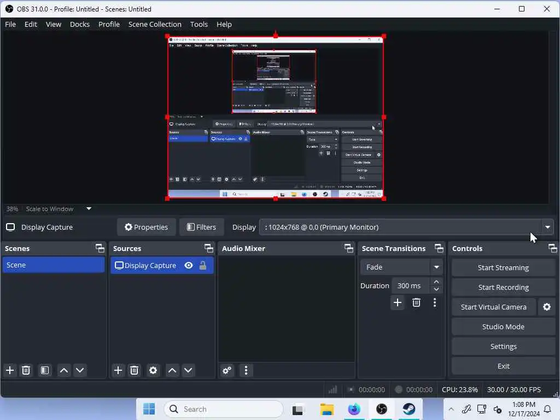Undock the Controls panel

click(x=553, y=248)
